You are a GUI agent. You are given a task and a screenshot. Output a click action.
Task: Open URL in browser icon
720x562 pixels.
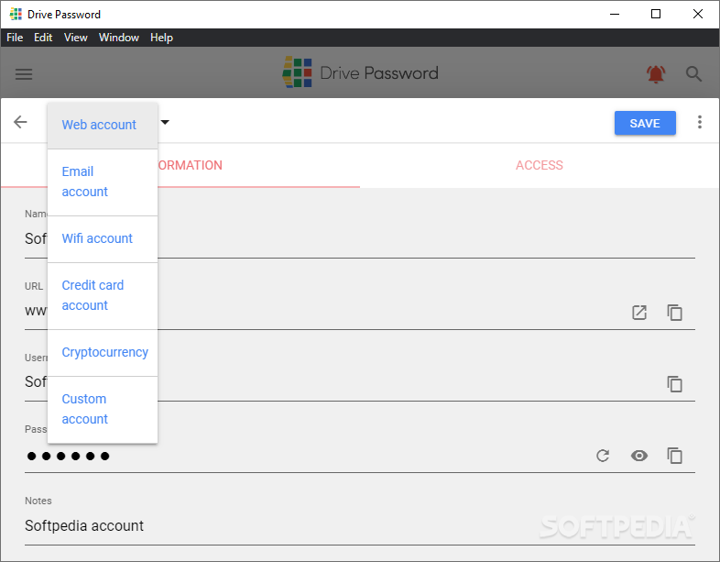(x=639, y=313)
